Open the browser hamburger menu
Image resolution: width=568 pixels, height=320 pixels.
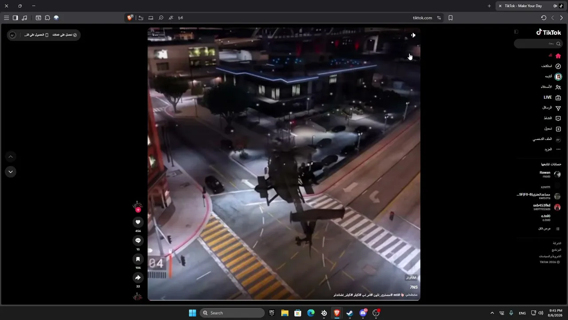(6, 18)
